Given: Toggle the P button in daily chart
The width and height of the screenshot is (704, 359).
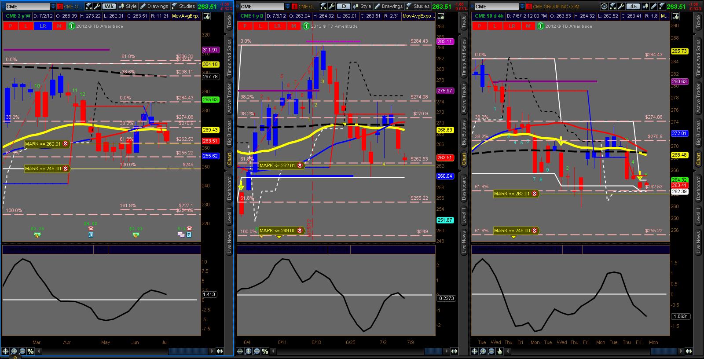Looking at the screenshot, I should [x=245, y=26].
